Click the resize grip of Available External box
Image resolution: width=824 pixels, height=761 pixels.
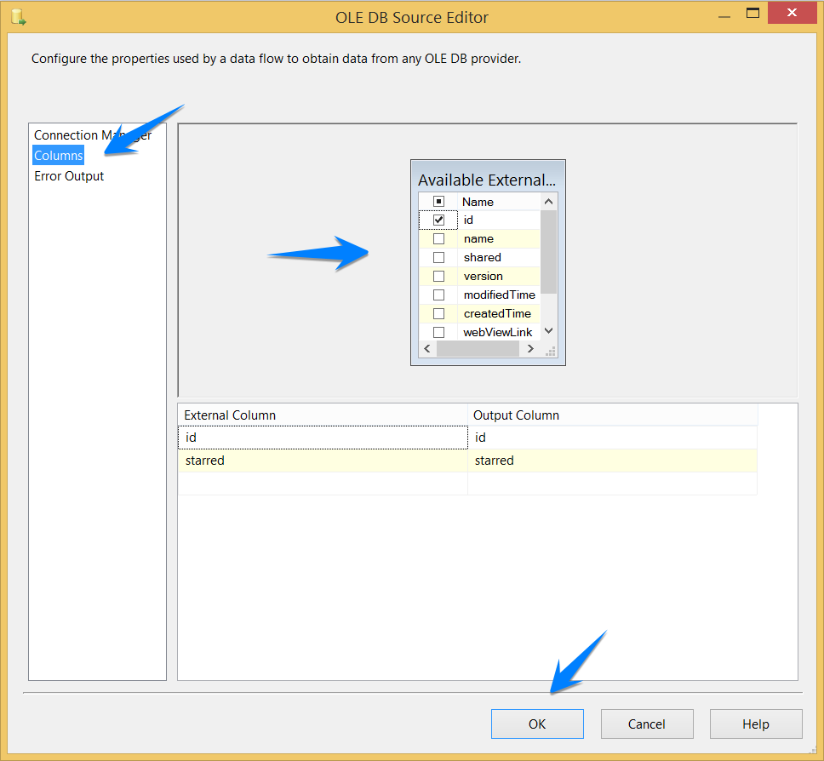(551, 352)
